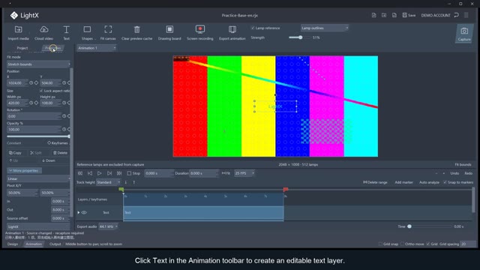Image resolution: width=480 pixels, height=270 pixels.
Task: Open the Linear interpolation dropdown
Action: point(38,178)
